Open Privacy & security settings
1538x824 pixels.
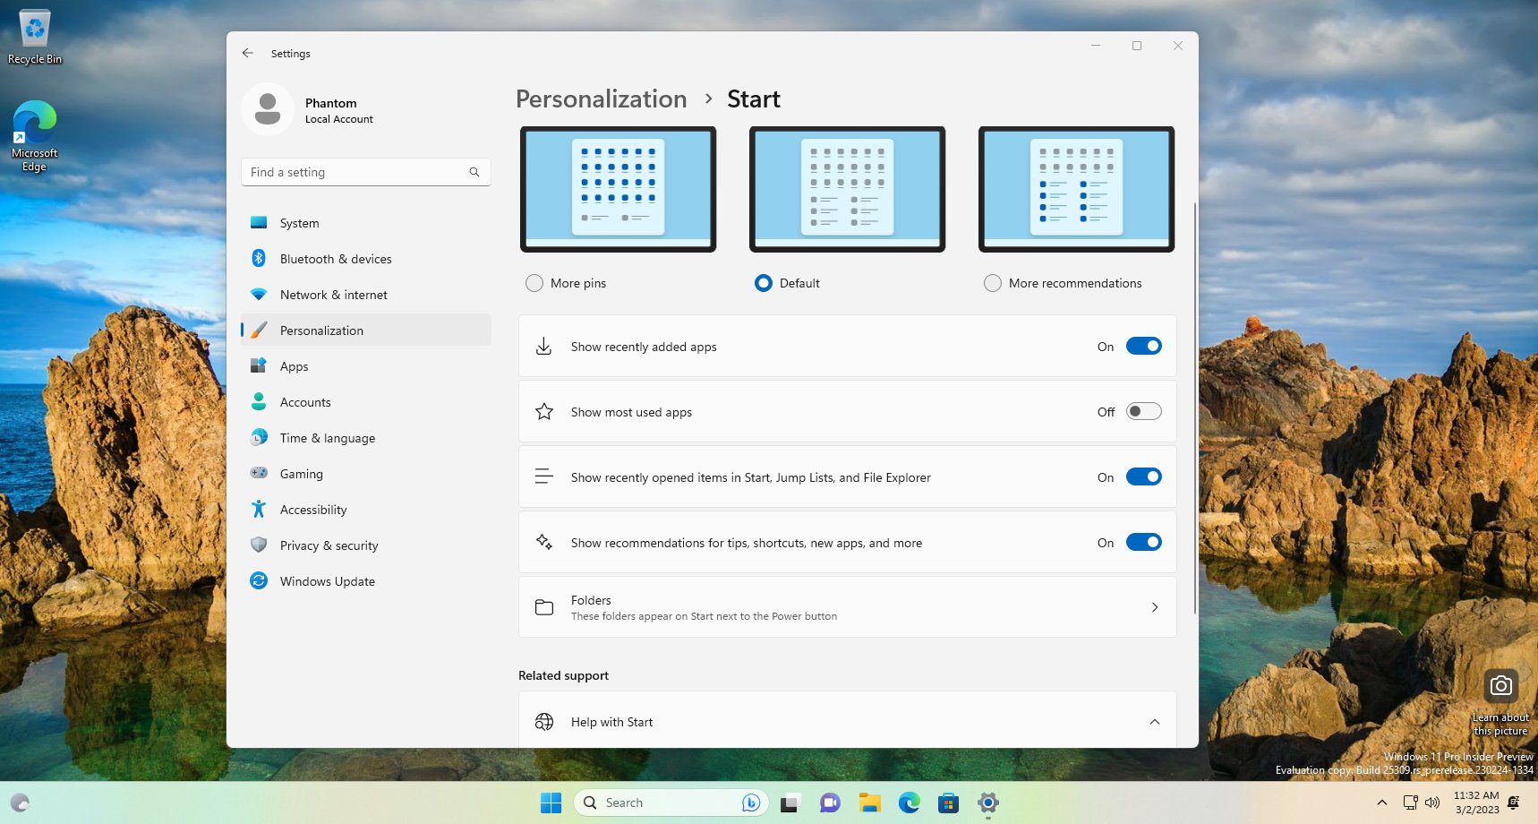[x=329, y=545]
